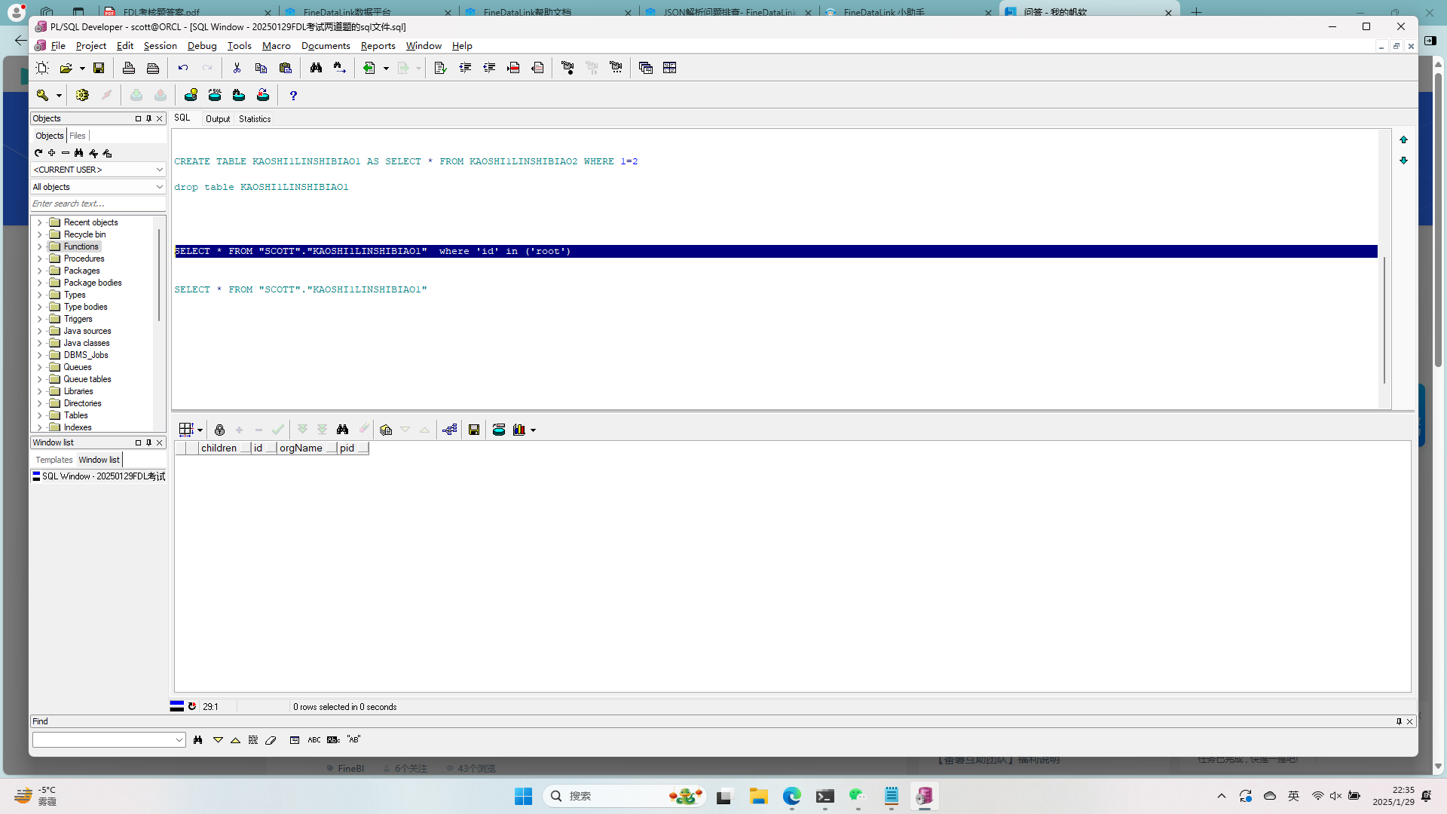1447x814 pixels.
Task: Select the SQL Window entry in Window list
Action: 99,476
